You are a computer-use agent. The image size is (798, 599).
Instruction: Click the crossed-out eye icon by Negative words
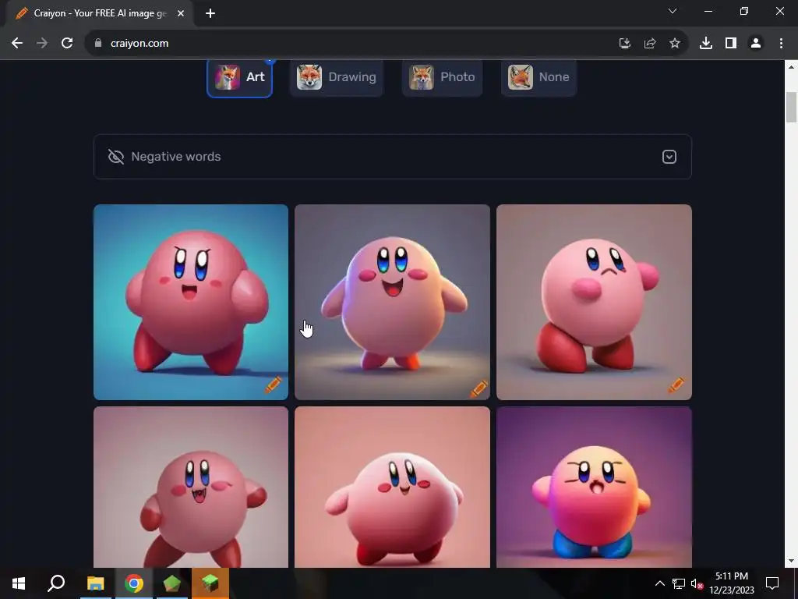coord(116,157)
